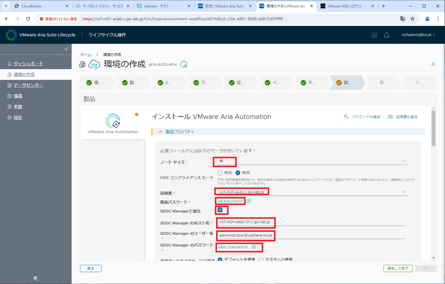Open 設定 gear item in sidebar
The width and height of the screenshot is (445, 284).
(x=18, y=117)
